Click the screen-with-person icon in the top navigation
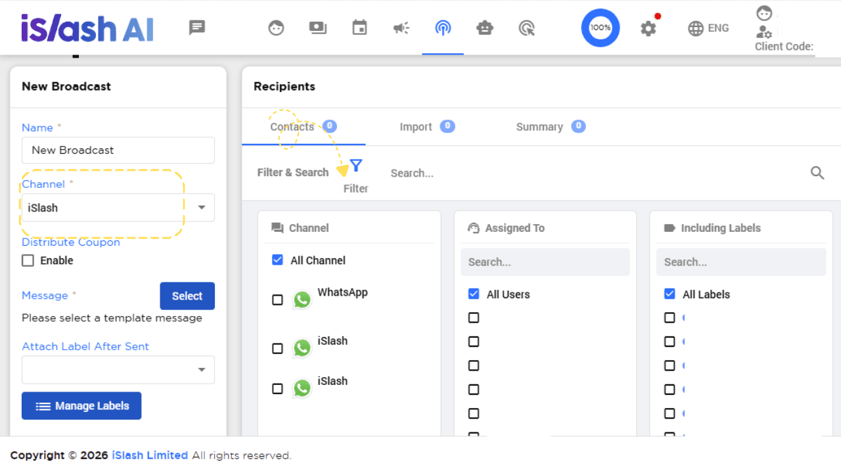841x473 pixels. (318, 28)
